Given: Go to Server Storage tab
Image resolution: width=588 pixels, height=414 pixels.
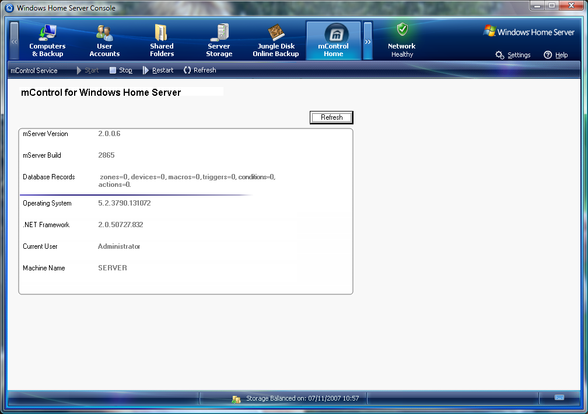Looking at the screenshot, I should pos(219,40).
